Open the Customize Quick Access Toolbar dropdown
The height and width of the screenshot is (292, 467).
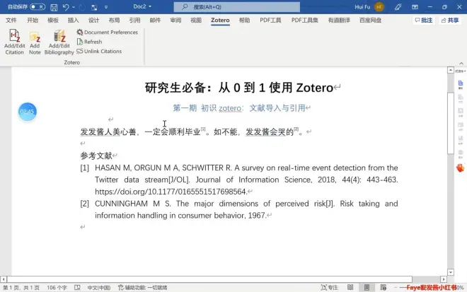106,7
